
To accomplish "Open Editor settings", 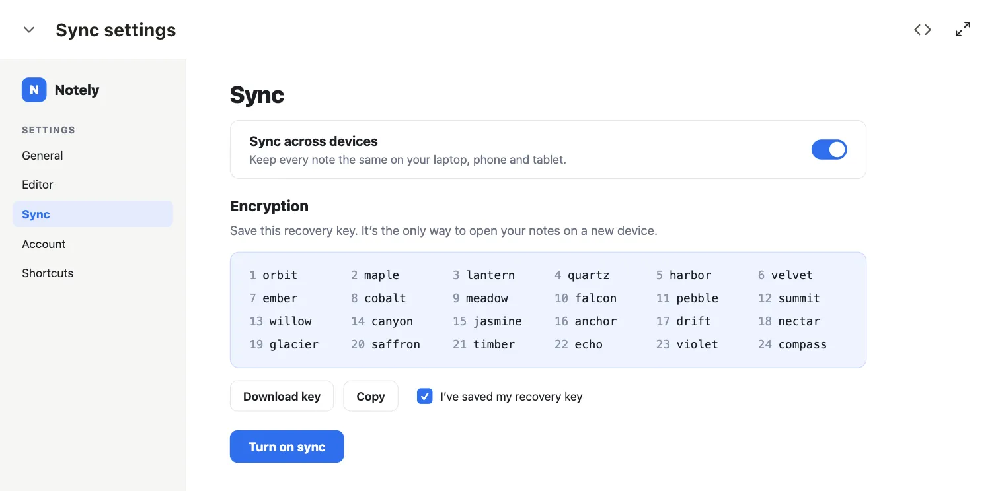I will click(93, 185).
